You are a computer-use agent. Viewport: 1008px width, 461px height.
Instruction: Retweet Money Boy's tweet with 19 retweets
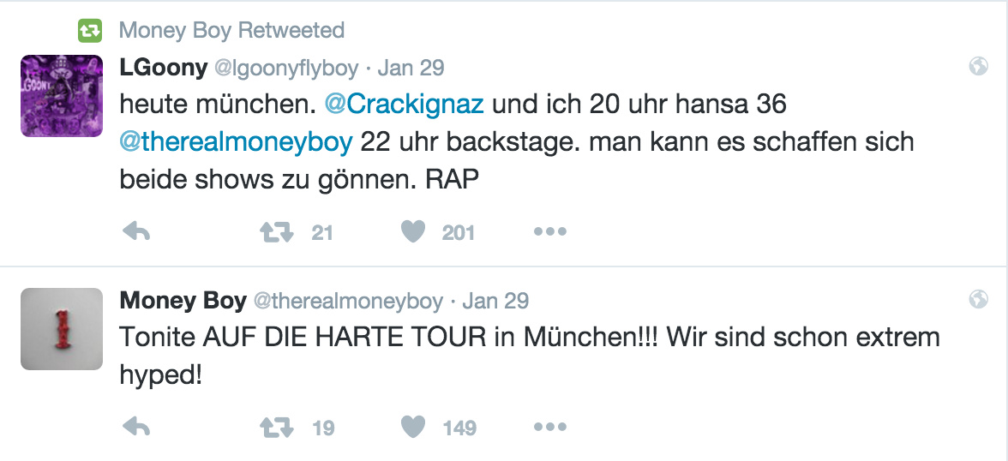pos(276,427)
